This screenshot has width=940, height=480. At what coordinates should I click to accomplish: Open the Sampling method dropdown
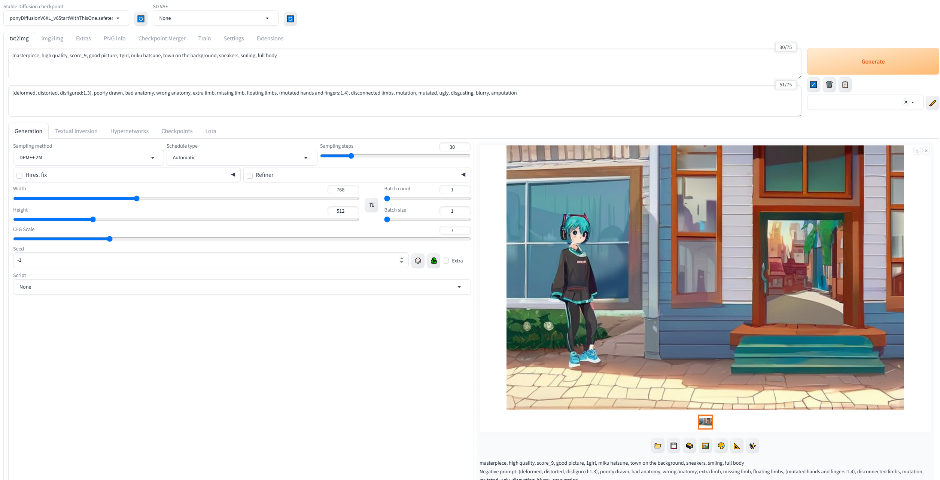[x=88, y=158]
